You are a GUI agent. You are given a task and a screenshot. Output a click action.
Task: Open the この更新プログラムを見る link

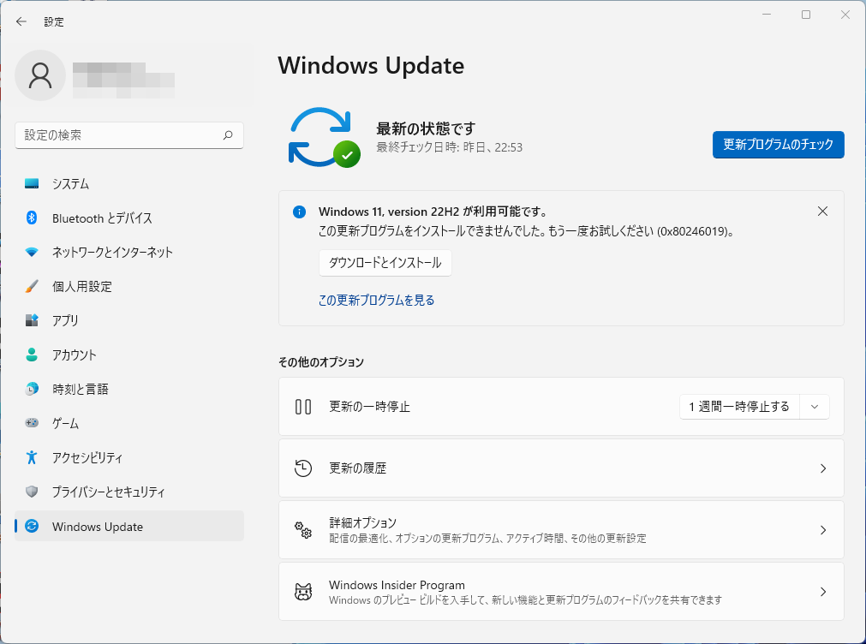[376, 301]
